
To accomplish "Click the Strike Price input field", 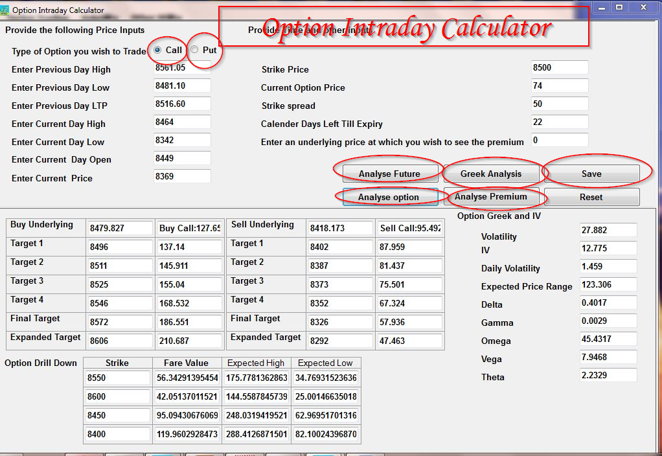I will tap(559, 67).
